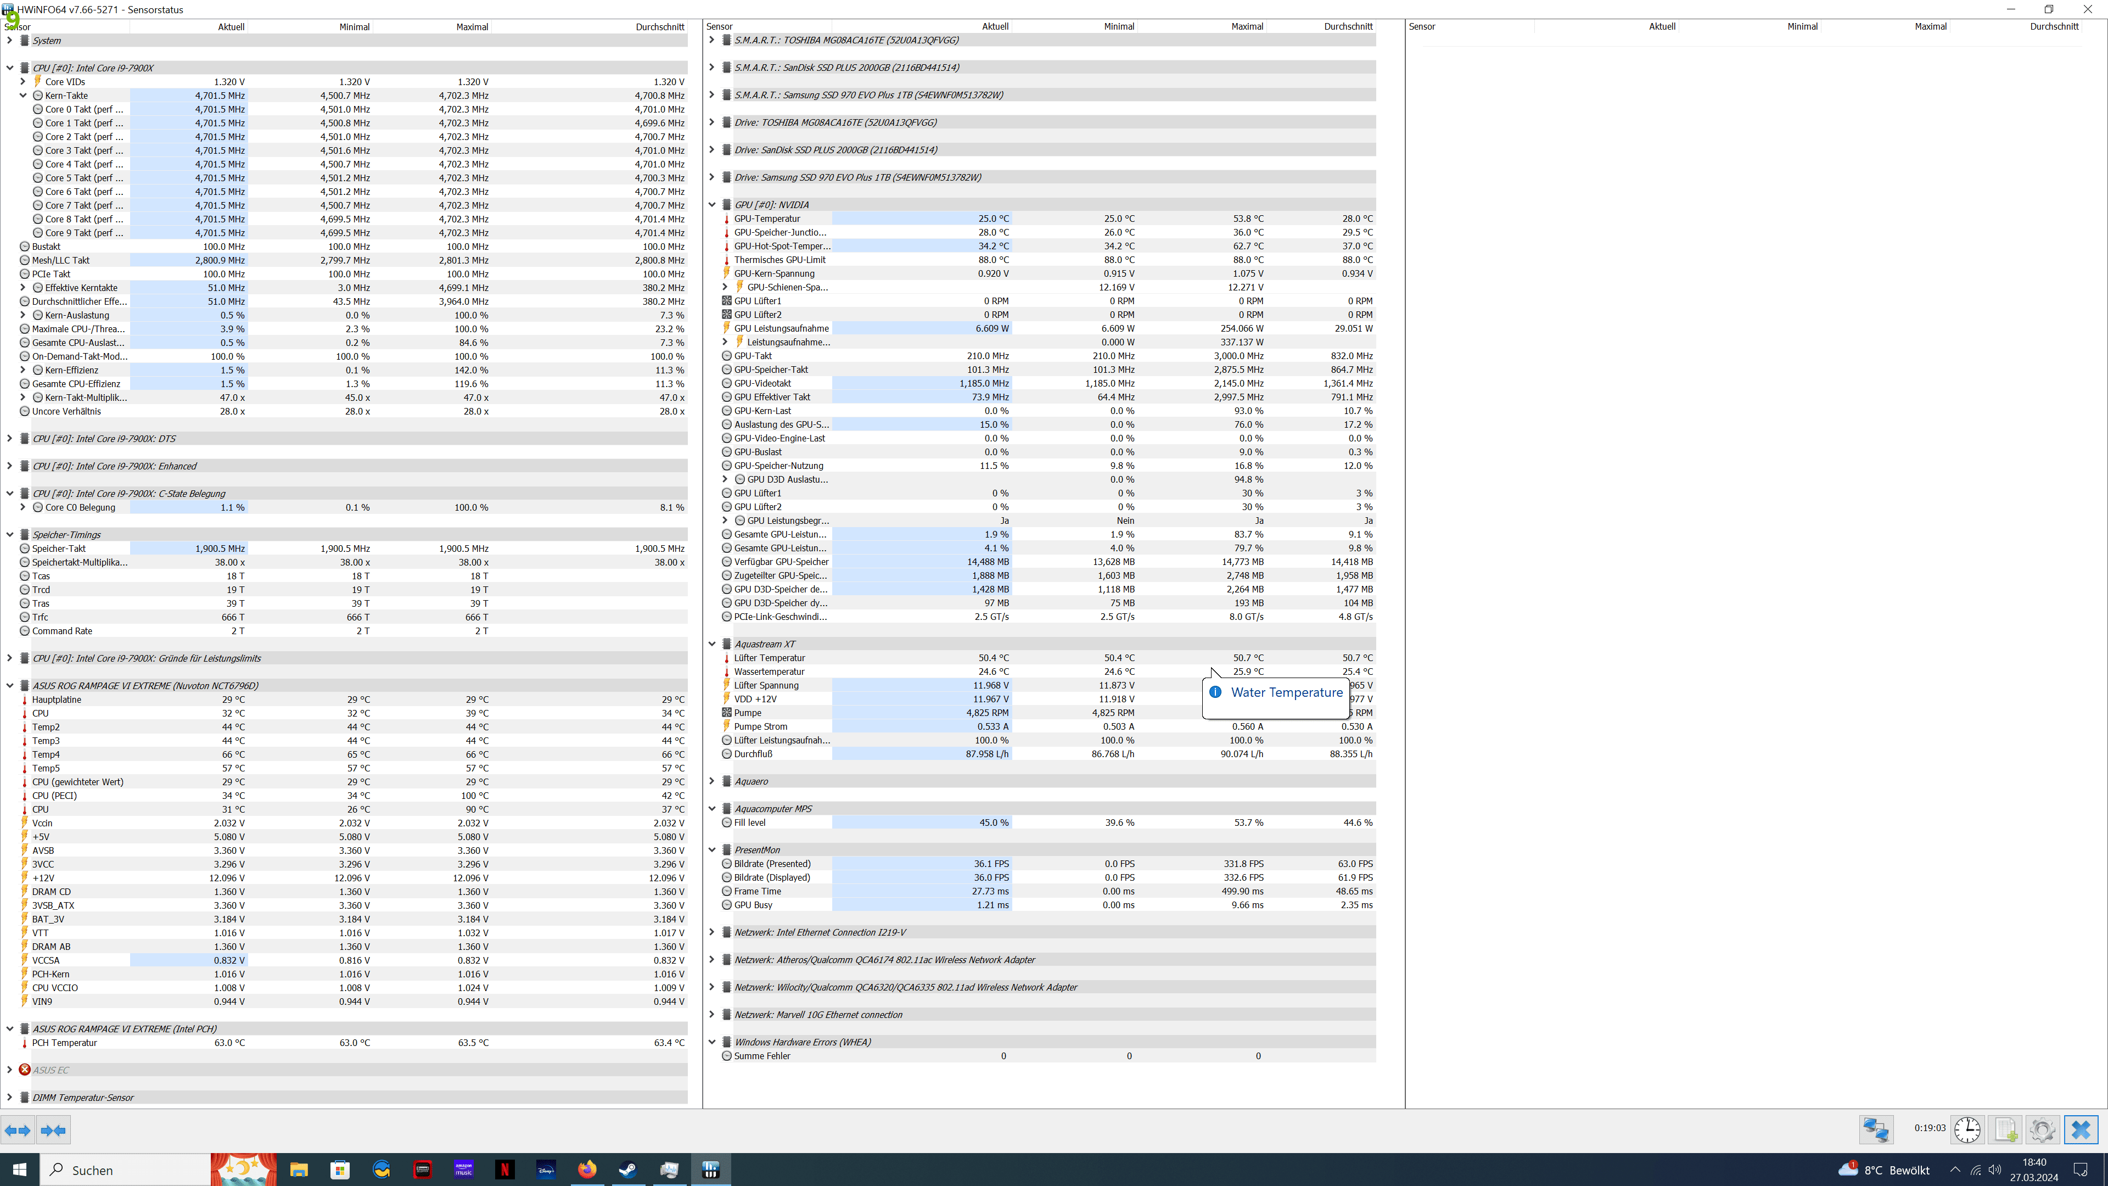Image resolution: width=2108 pixels, height=1186 pixels.
Task: Show hidden system tray icons
Action: [1955, 1170]
